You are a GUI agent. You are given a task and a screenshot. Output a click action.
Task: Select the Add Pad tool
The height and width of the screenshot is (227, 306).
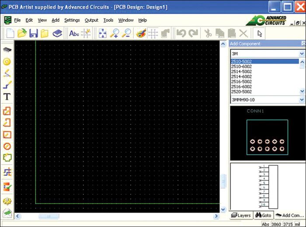pos(7,61)
